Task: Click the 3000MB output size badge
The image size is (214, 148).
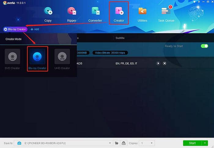Action: 83,53
